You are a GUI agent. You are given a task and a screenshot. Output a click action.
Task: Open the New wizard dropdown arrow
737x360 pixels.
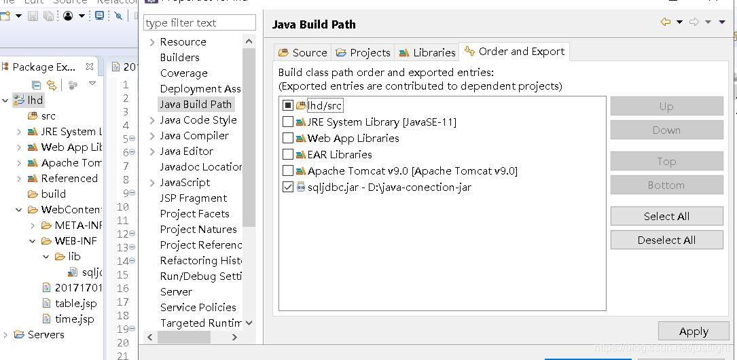pos(18,16)
